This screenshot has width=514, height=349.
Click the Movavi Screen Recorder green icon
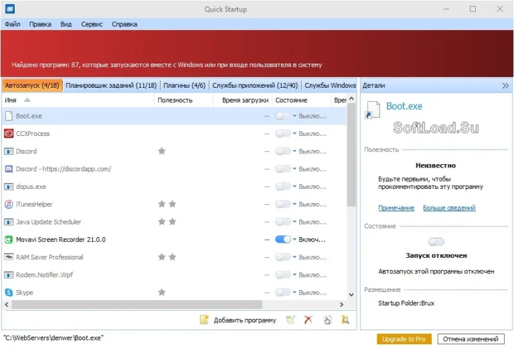tap(9, 239)
